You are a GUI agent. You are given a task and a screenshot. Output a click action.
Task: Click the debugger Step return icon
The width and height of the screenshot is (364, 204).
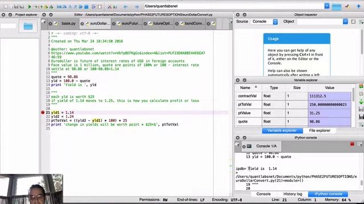[76, 7]
